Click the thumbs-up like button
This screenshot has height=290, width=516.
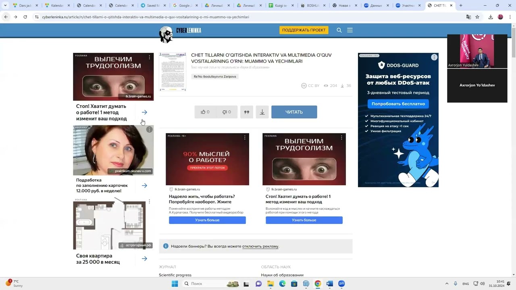click(205, 112)
